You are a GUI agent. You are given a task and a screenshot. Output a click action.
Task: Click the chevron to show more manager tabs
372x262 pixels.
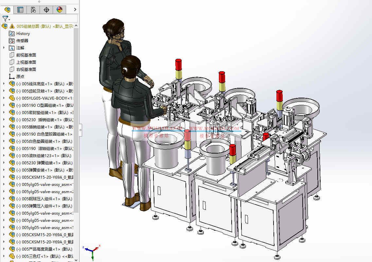75,10
